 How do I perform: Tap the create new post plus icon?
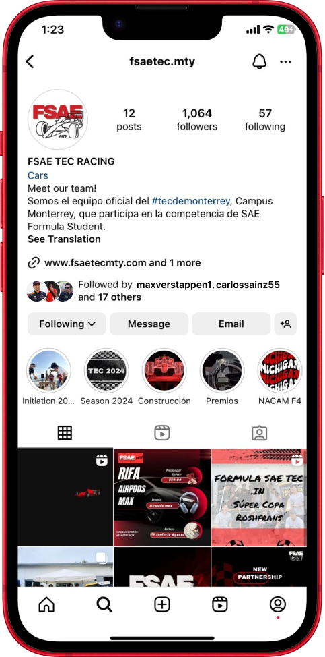161,604
